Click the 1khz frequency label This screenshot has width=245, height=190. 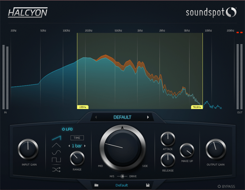[140, 31]
